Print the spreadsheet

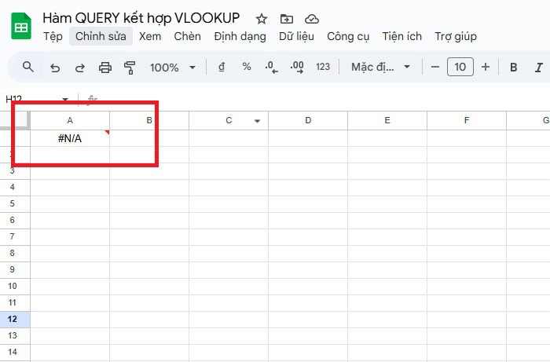coord(105,68)
